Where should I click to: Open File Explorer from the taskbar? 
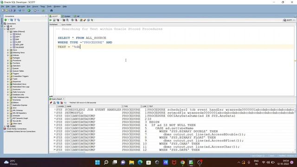(x=131, y=162)
